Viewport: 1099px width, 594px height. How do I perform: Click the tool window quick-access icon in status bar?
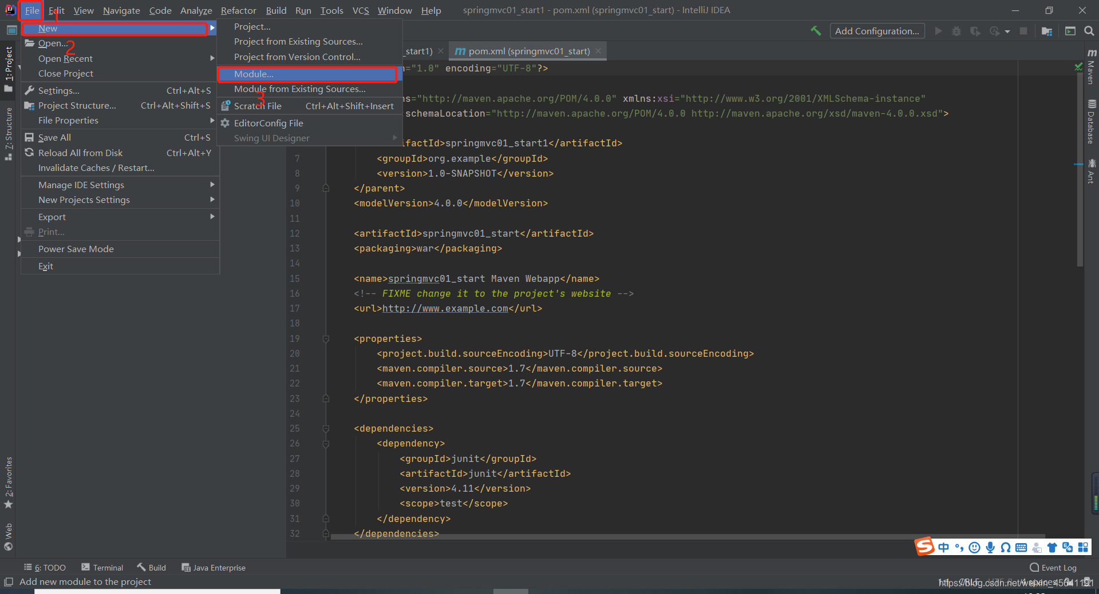[8, 582]
